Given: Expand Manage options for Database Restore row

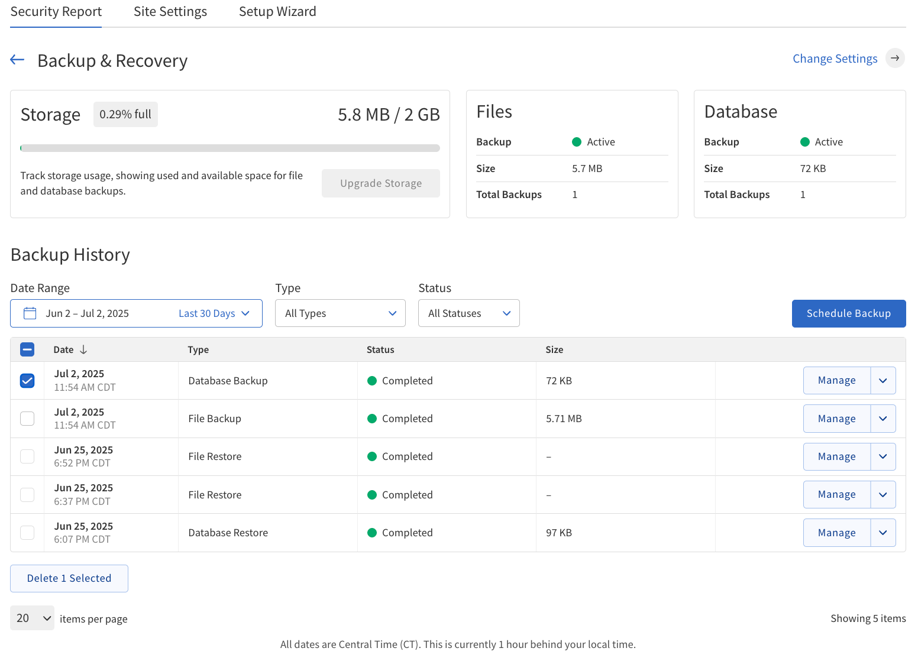Looking at the screenshot, I should point(883,533).
